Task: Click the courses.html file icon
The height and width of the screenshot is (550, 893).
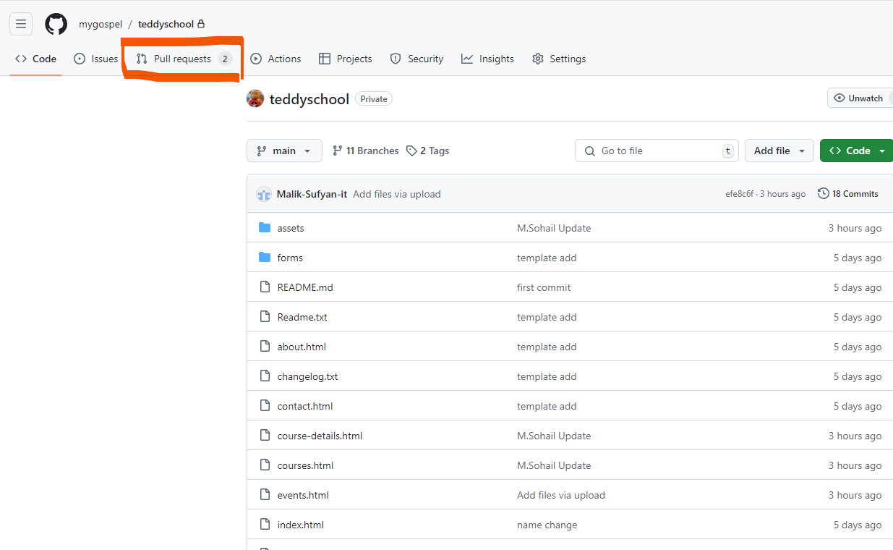Action: pos(265,465)
